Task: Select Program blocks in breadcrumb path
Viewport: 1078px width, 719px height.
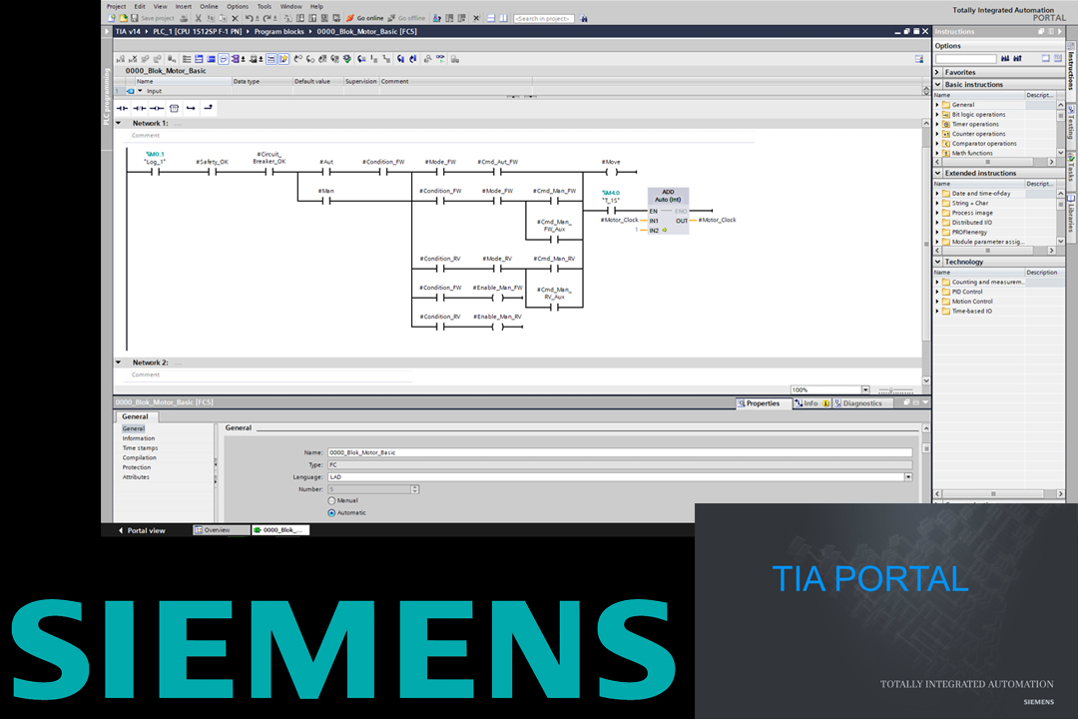Action: (279, 32)
